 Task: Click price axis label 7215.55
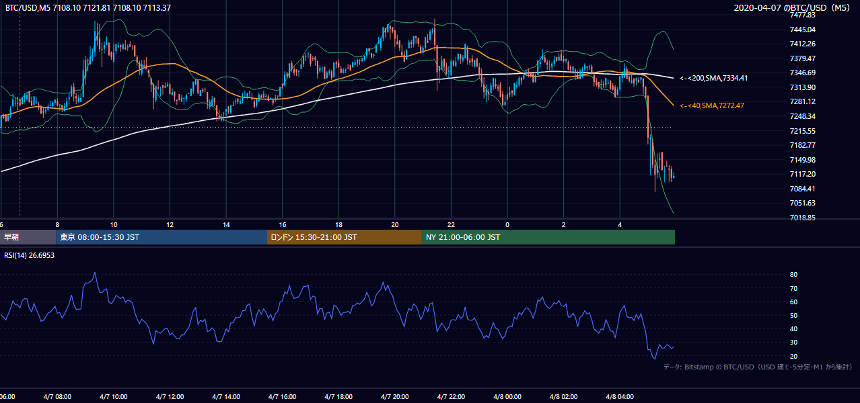point(803,131)
